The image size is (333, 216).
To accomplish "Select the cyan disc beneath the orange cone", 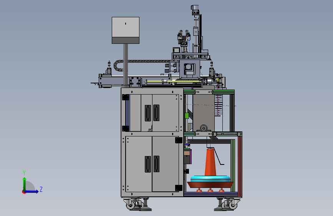I will coord(210,179).
